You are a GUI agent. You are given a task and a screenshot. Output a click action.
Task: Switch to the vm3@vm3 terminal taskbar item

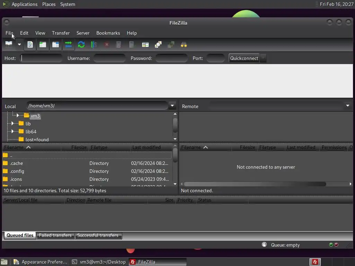coord(99,262)
